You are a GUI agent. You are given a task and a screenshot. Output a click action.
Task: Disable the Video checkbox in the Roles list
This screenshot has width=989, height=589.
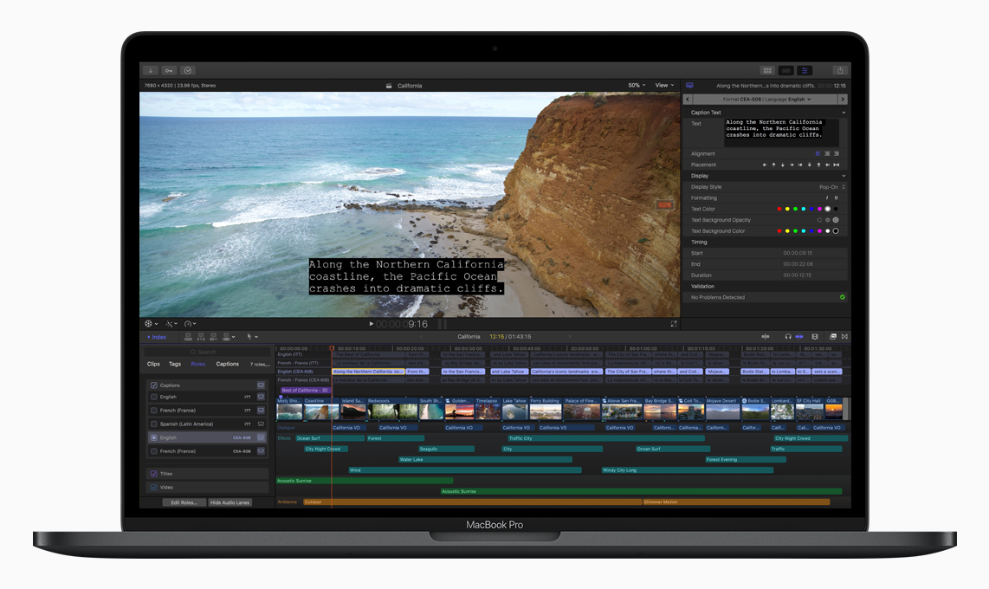(x=153, y=487)
